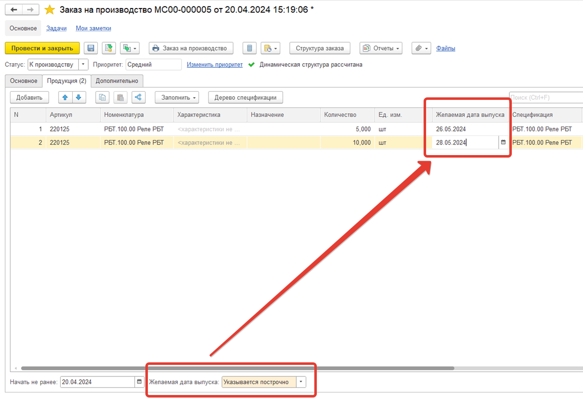Click the copy rows icon

click(x=102, y=97)
